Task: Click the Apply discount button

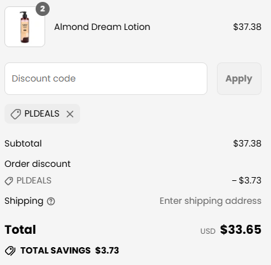Action: (239, 78)
